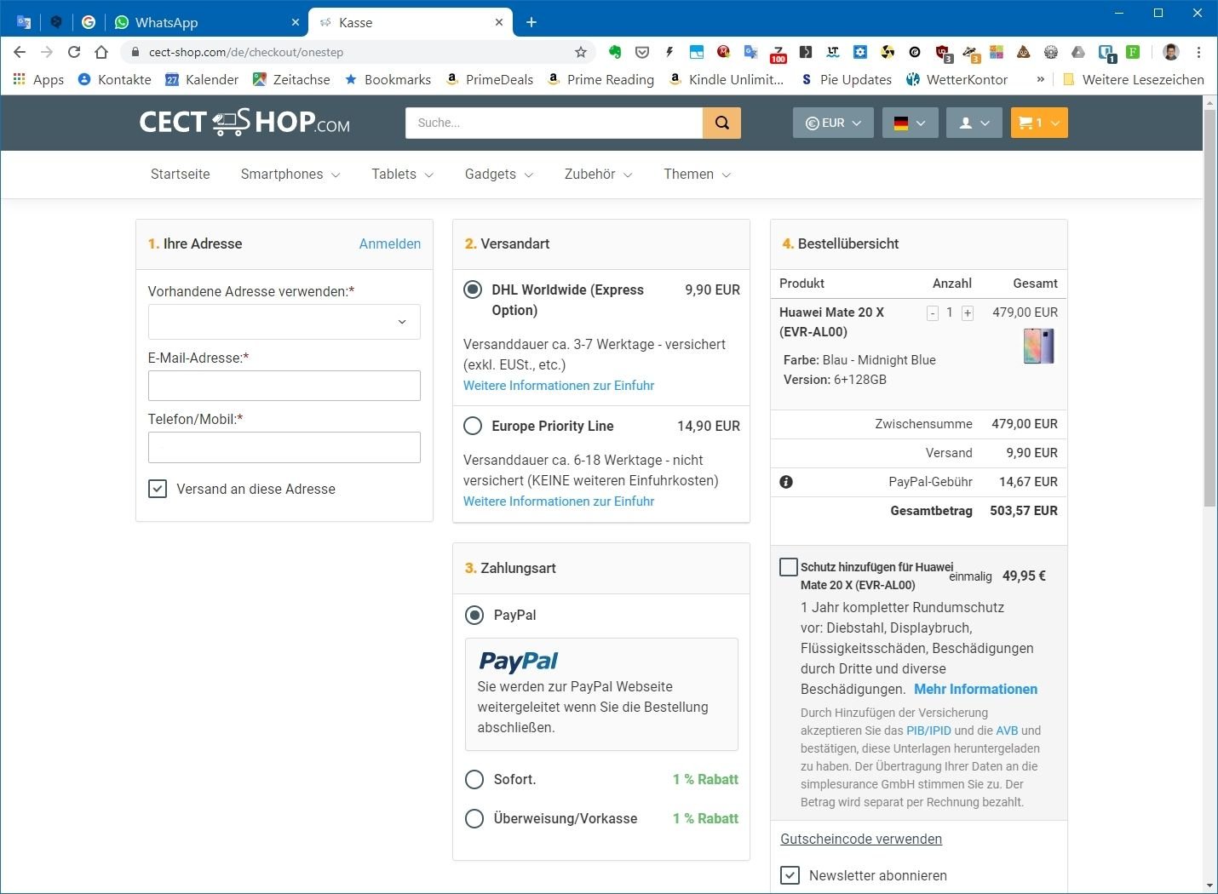Open the EUR currency dropdown

pos(833,123)
